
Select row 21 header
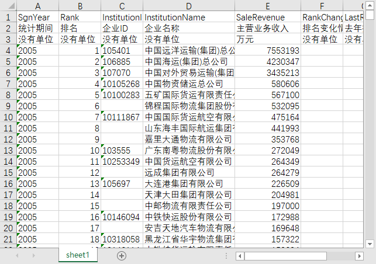[8, 239]
